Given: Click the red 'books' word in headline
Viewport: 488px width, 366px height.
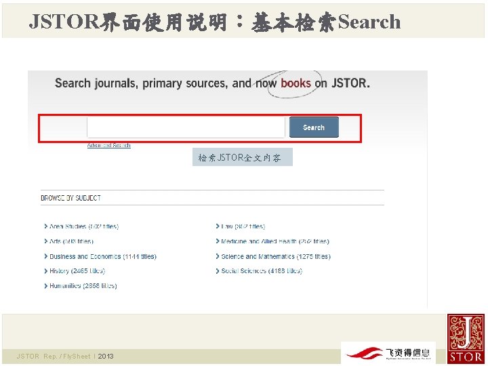Looking at the screenshot, I should pyautogui.click(x=296, y=83).
